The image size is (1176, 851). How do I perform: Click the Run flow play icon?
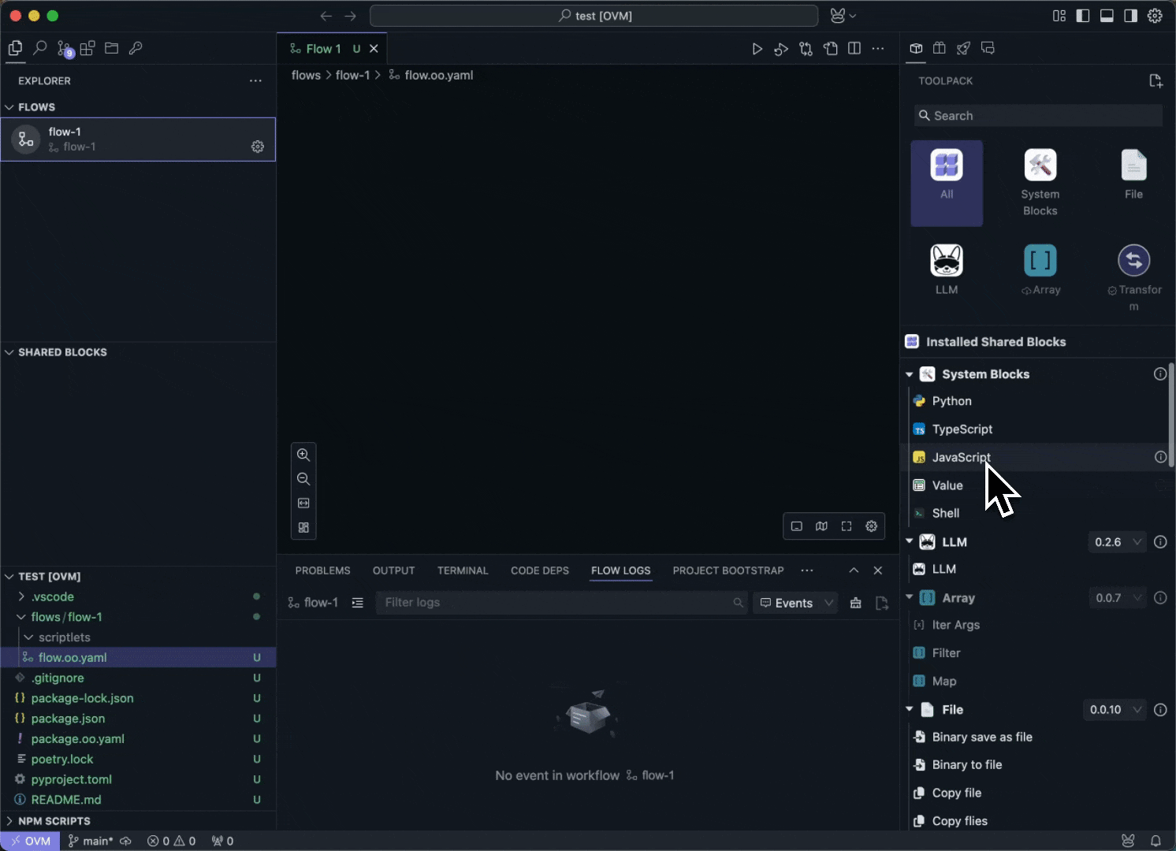(x=757, y=49)
